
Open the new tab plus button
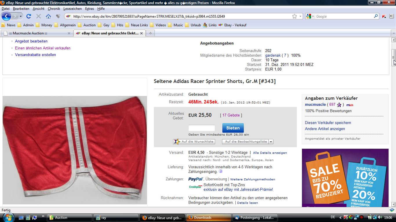click(150, 33)
